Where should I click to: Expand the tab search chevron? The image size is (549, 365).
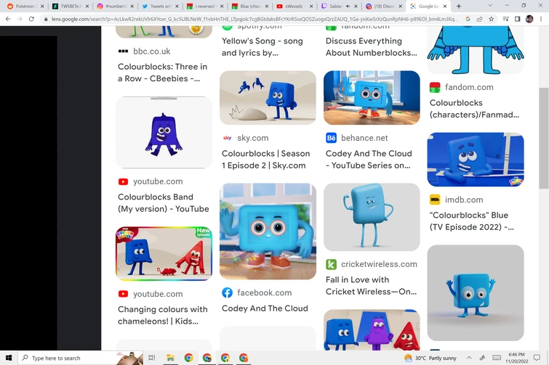(490, 6)
